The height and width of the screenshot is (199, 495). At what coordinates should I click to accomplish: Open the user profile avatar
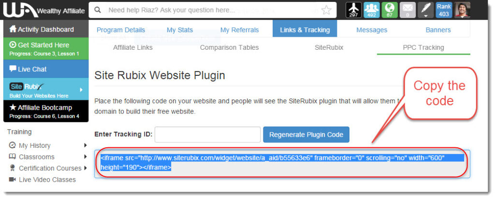coord(462,10)
